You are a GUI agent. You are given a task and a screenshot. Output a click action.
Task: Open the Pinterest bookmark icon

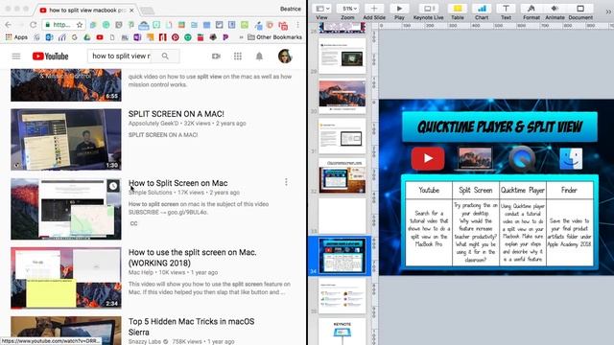[175, 37]
